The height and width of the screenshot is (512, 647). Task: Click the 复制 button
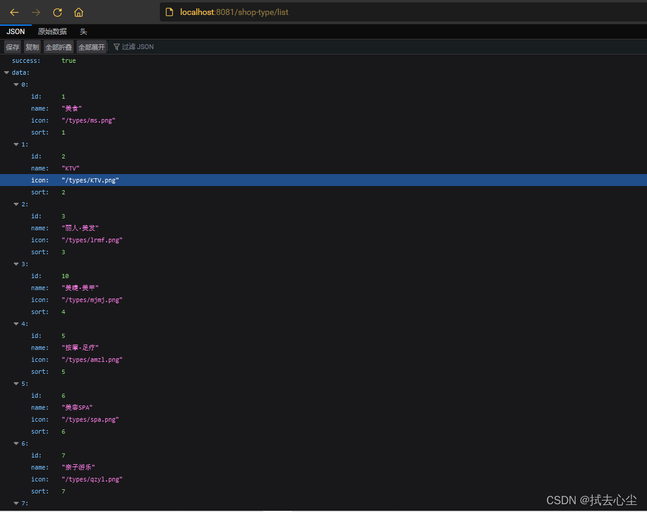point(32,47)
